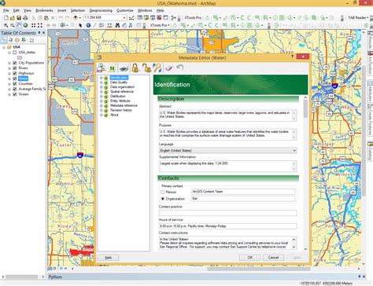This screenshot has height=286, width=373.
Task: Click the Full Extent globe icon
Action: pyautogui.click(x=25, y=25)
